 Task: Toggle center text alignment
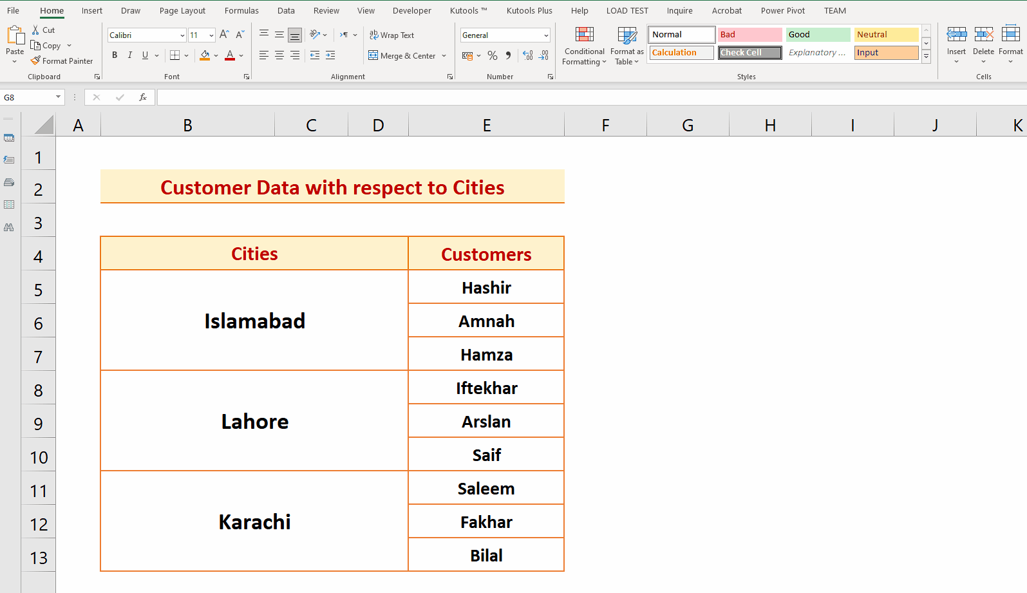(x=279, y=55)
